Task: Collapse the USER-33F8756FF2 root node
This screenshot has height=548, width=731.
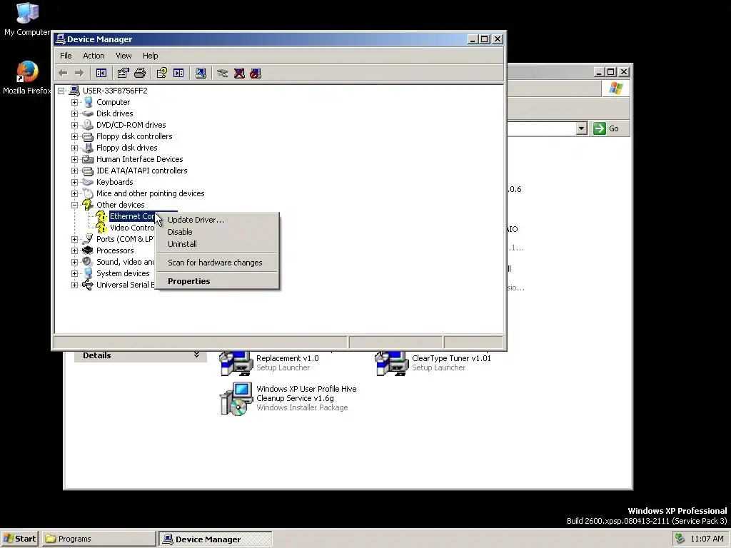Action: coord(61,91)
